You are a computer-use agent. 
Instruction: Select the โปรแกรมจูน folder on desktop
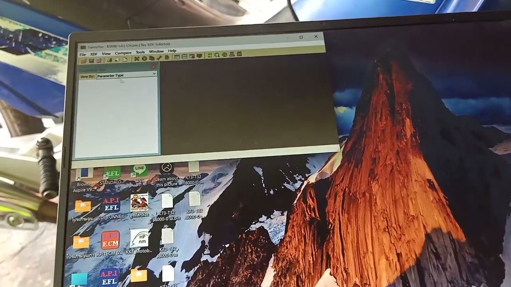pos(83,211)
